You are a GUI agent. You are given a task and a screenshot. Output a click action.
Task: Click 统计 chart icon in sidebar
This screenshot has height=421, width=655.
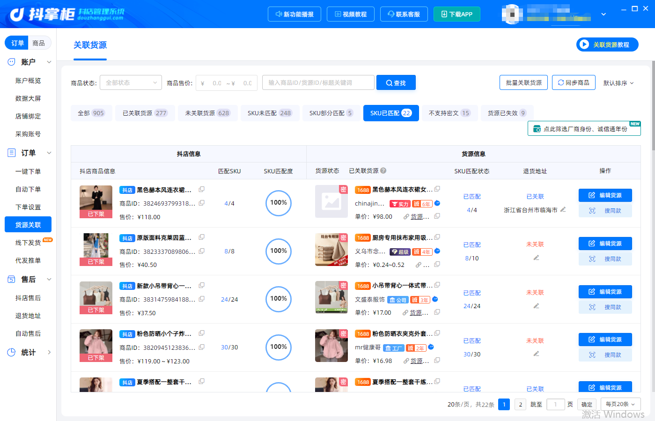point(12,352)
